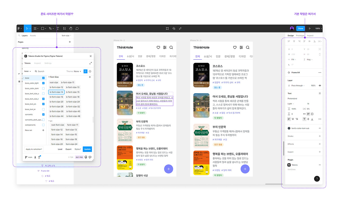The width and height of the screenshot is (339, 199).
Task: Pull tokens from remote repository
Action: [x=35, y=157]
